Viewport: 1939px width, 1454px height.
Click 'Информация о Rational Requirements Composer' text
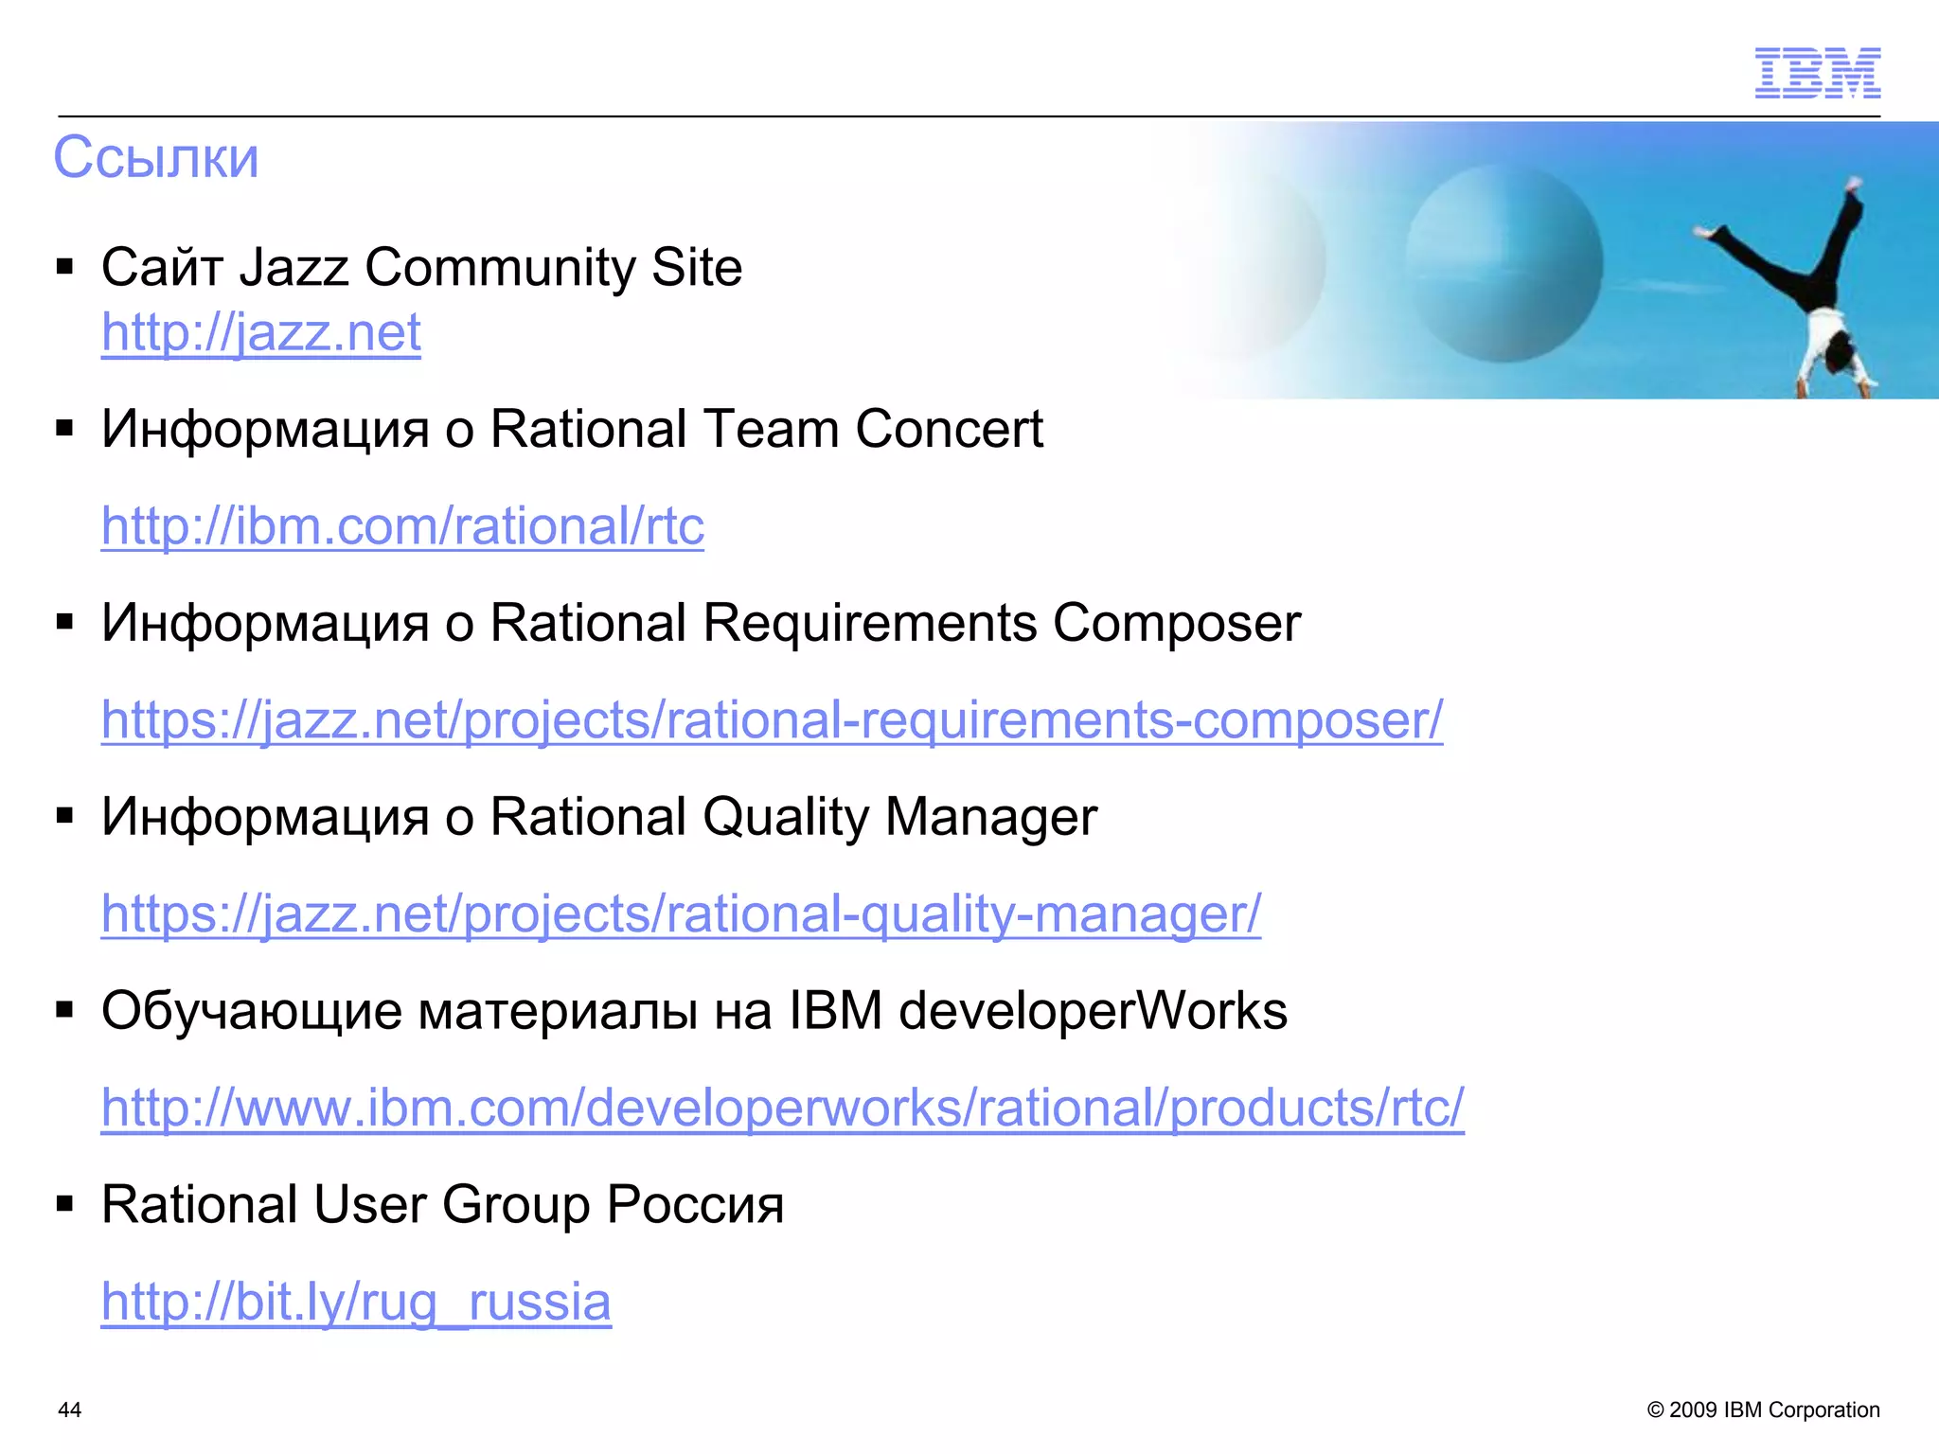[x=701, y=624]
